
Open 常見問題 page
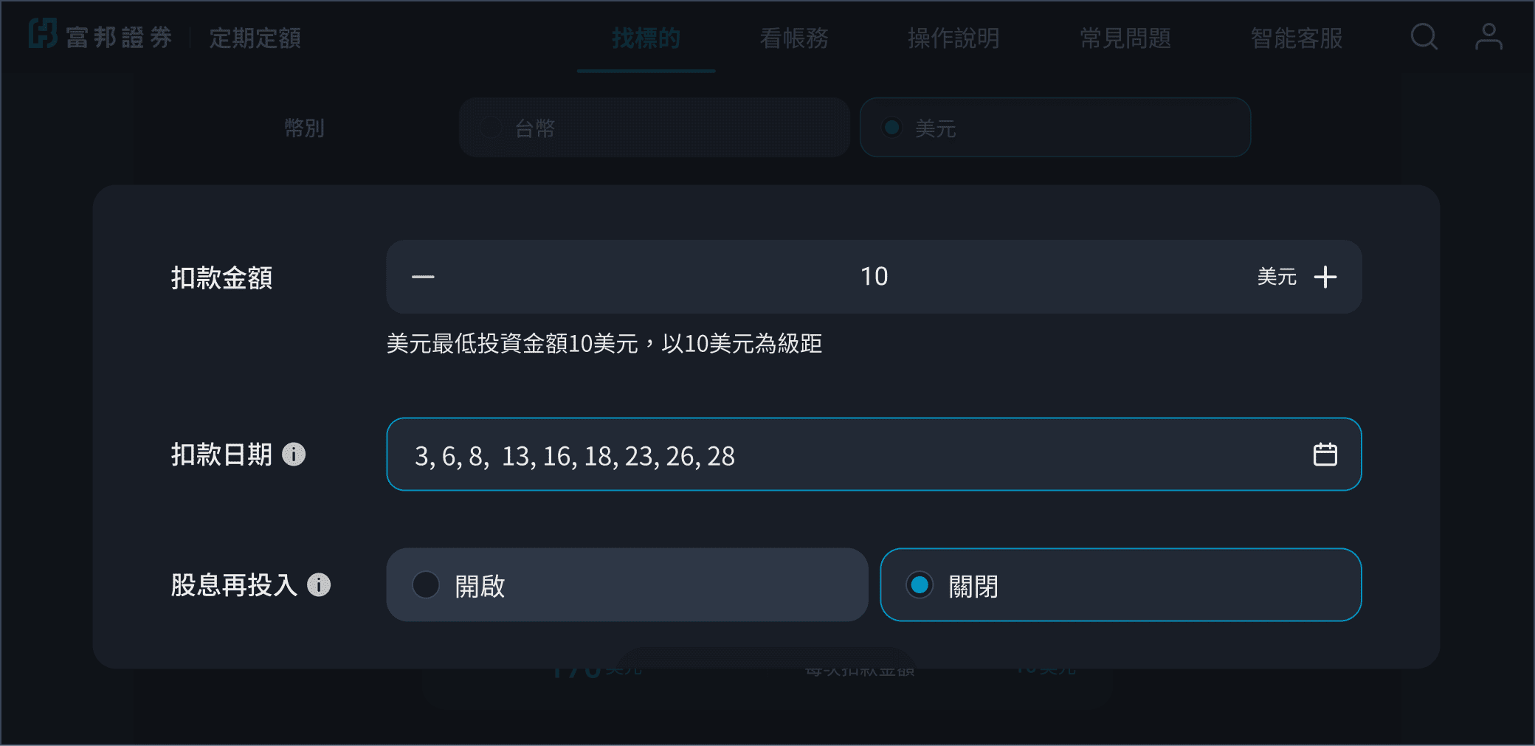pos(1125,38)
